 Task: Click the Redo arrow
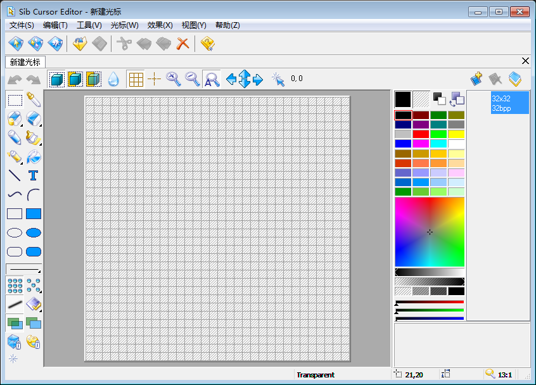34,80
